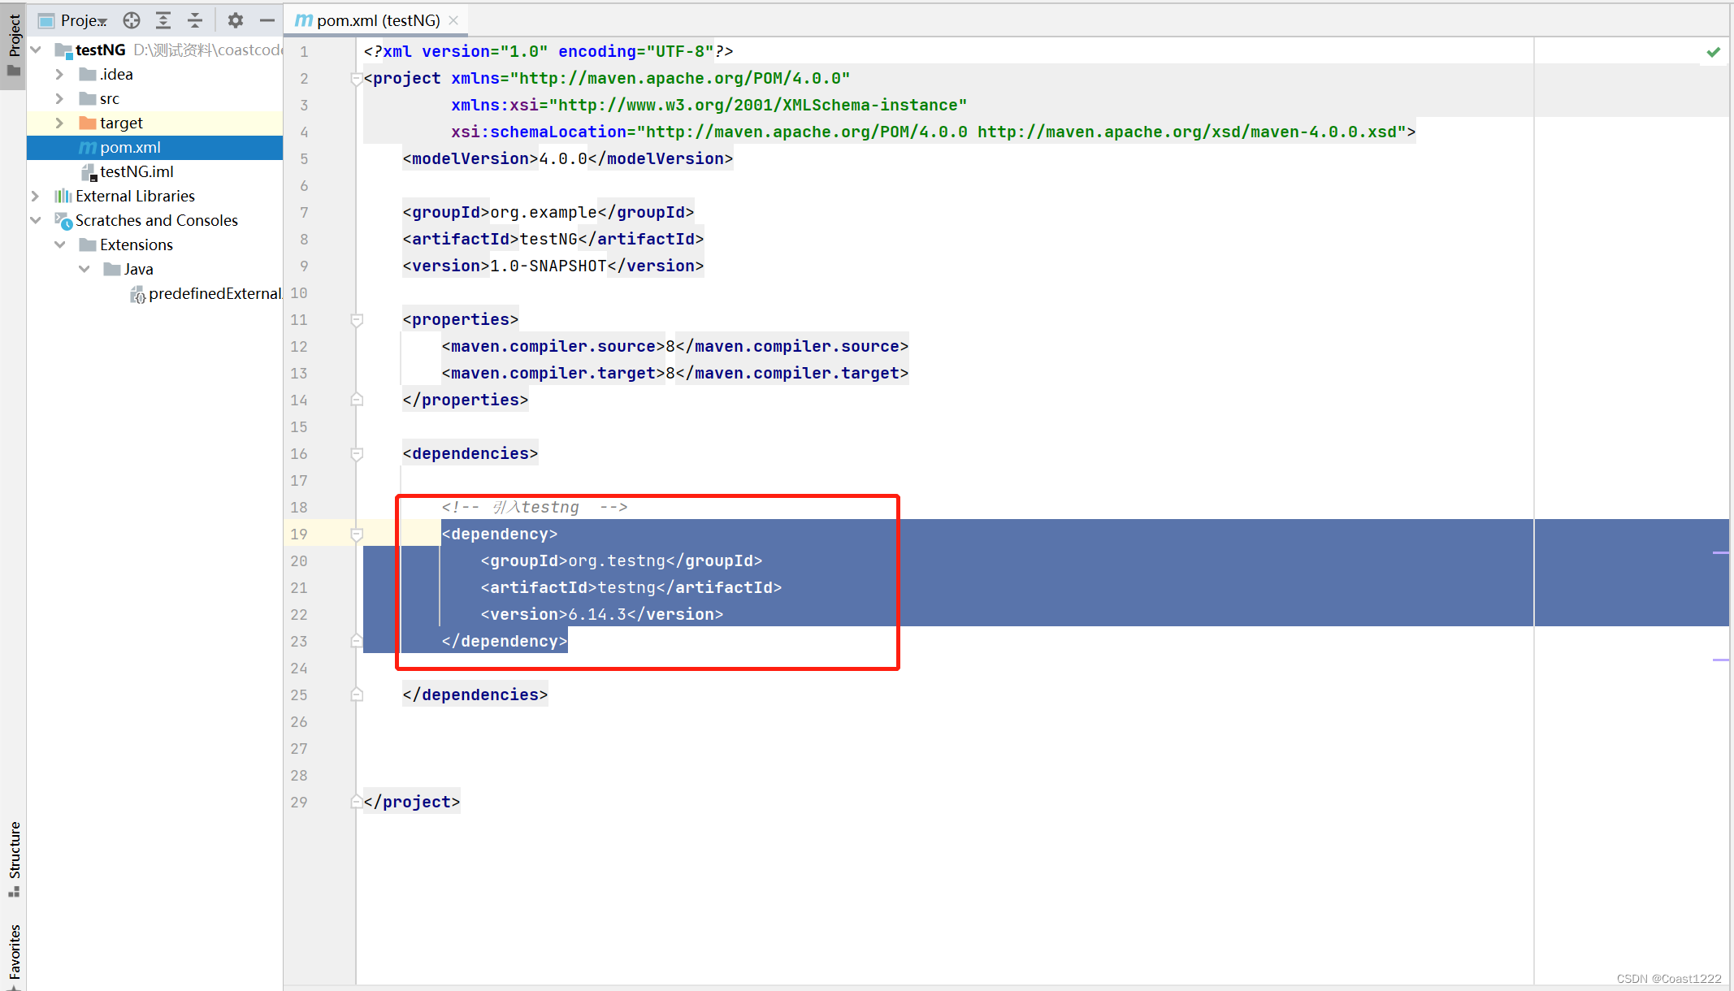
Task: Select testNG.iml file in tree
Action: (137, 172)
